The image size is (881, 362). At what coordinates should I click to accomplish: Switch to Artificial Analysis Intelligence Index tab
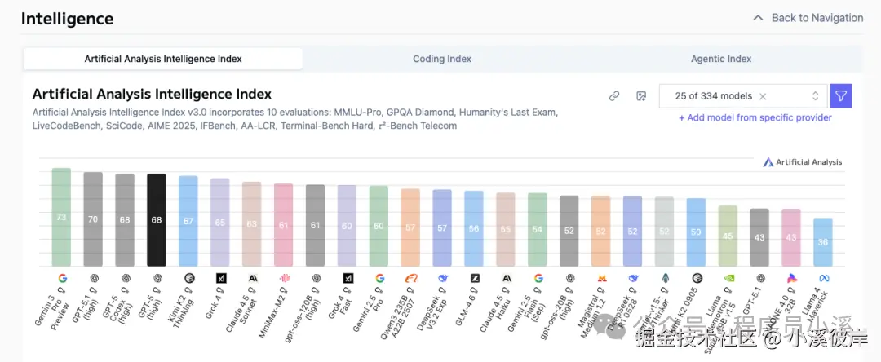point(163,59)
